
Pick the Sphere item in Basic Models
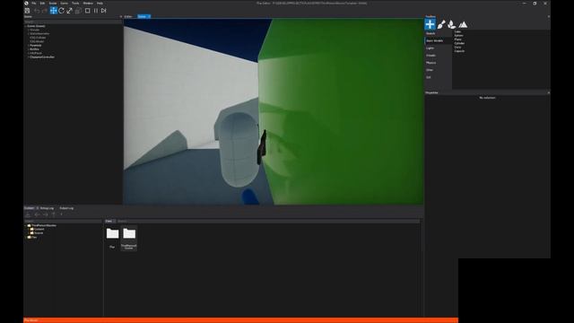tap(458, 36)
